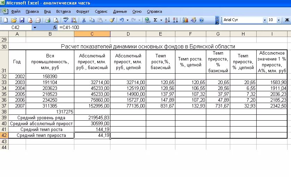Image resolution: width=291 pixels, height=177 pixels.
Task: Select cell with value 831,67
Action: tap(160, 106)
